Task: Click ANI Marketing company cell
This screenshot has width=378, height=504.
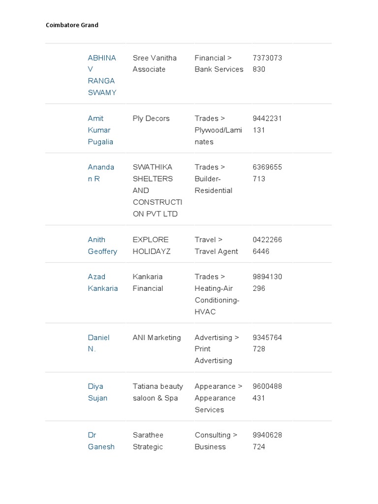Action: coord(157,338)
